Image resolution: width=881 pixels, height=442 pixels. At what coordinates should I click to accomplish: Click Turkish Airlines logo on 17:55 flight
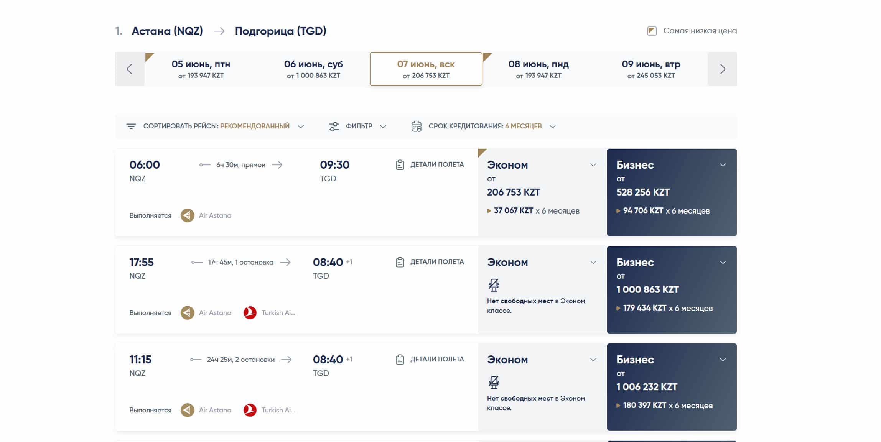click(250, 313)
